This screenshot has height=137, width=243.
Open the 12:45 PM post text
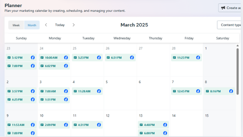183,91
